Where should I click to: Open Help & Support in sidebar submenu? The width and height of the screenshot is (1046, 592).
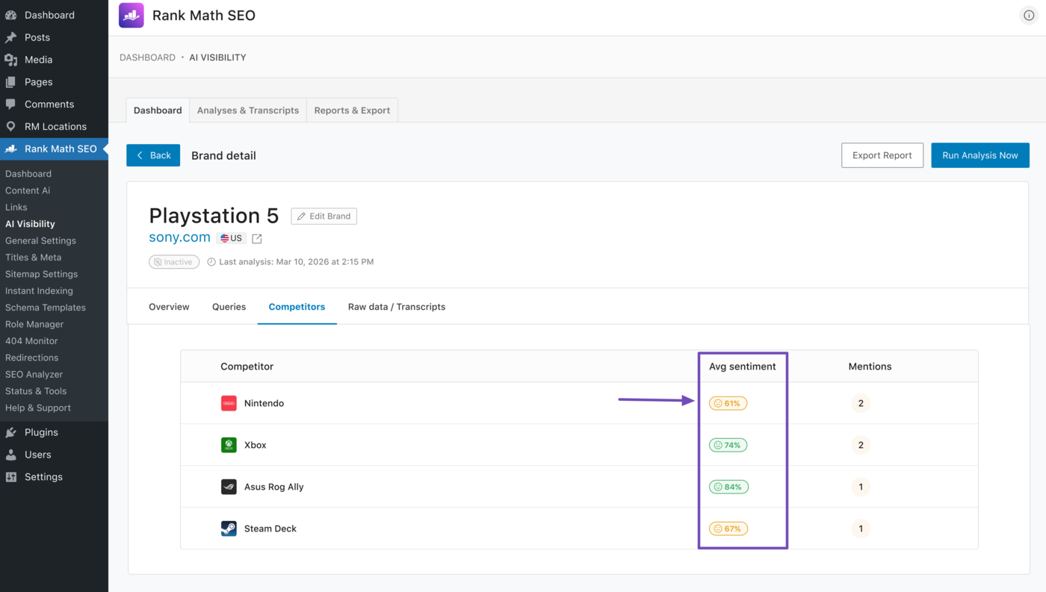point(38,408)
